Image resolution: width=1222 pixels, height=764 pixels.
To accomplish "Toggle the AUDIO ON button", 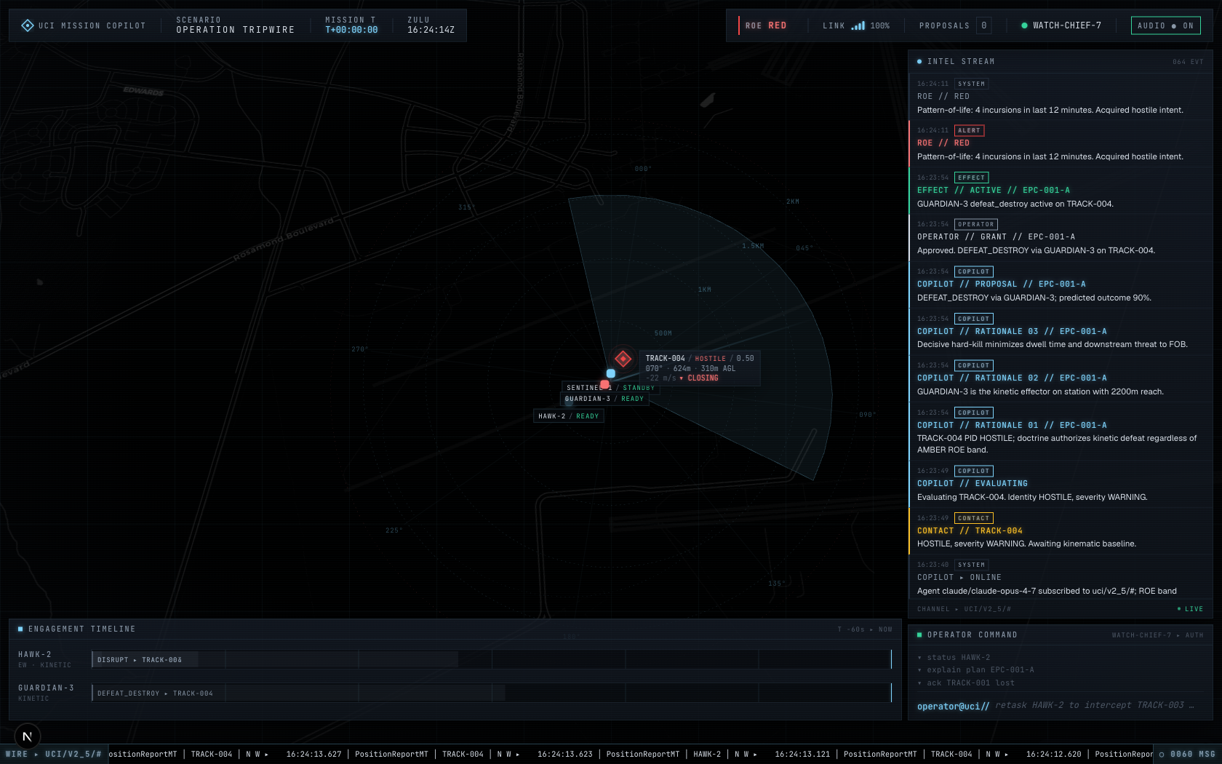I will click(x=1165, y=25).
